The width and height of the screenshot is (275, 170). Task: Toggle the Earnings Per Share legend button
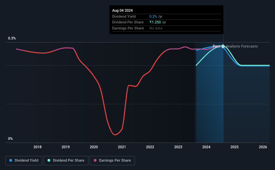coord(112,161)
